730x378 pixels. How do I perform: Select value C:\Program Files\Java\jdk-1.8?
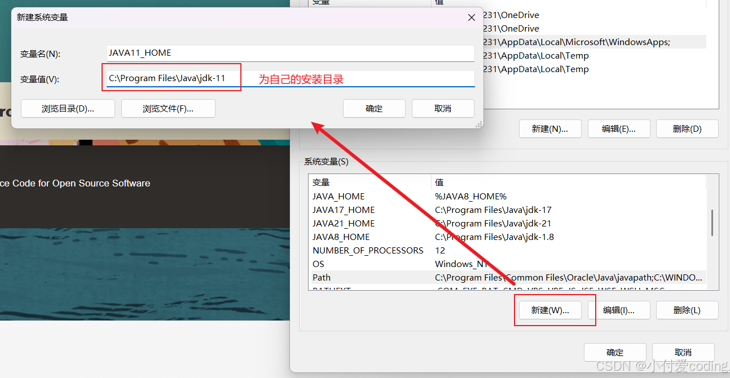pos(494,237)
